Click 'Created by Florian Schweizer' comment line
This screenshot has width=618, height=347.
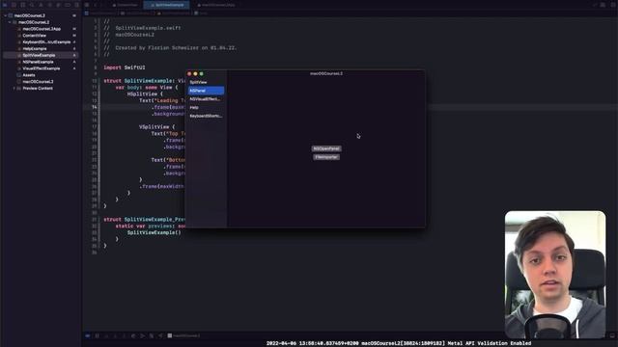coord(170,47)
